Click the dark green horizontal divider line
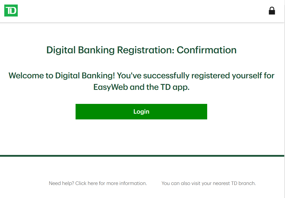The width and height of the screenshot is (285, 198). click(x=142, y=156)
